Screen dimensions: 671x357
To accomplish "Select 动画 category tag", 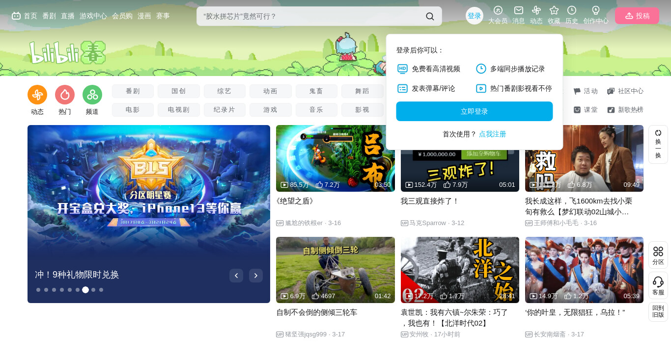I will point(270,91).
